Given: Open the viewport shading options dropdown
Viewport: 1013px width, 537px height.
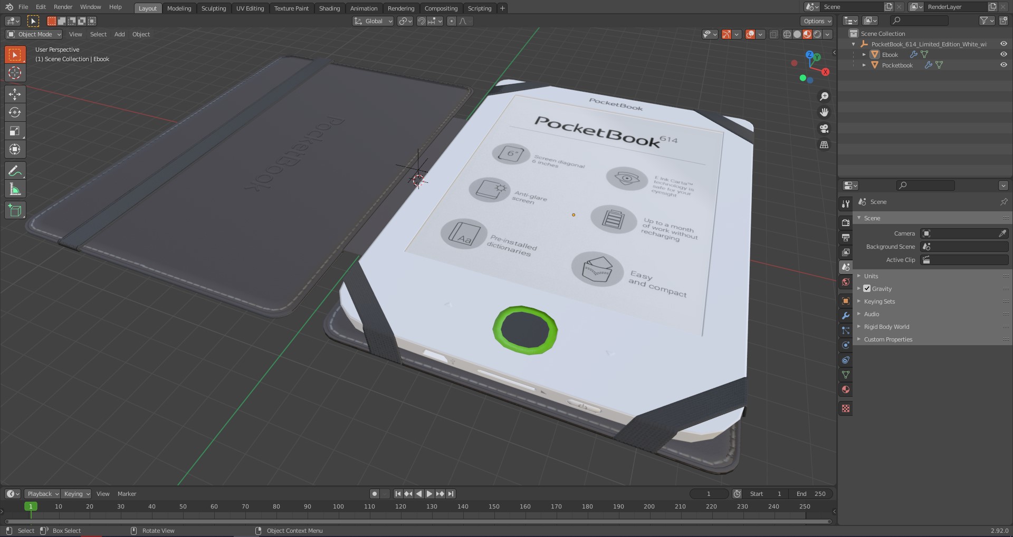Looking at the screenshot, I should coord(828,34).
